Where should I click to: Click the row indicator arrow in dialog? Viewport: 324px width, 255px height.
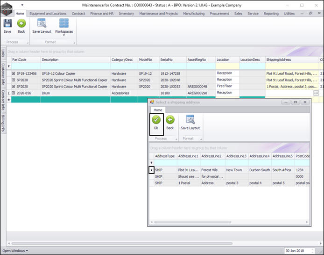tap(151, 170)
